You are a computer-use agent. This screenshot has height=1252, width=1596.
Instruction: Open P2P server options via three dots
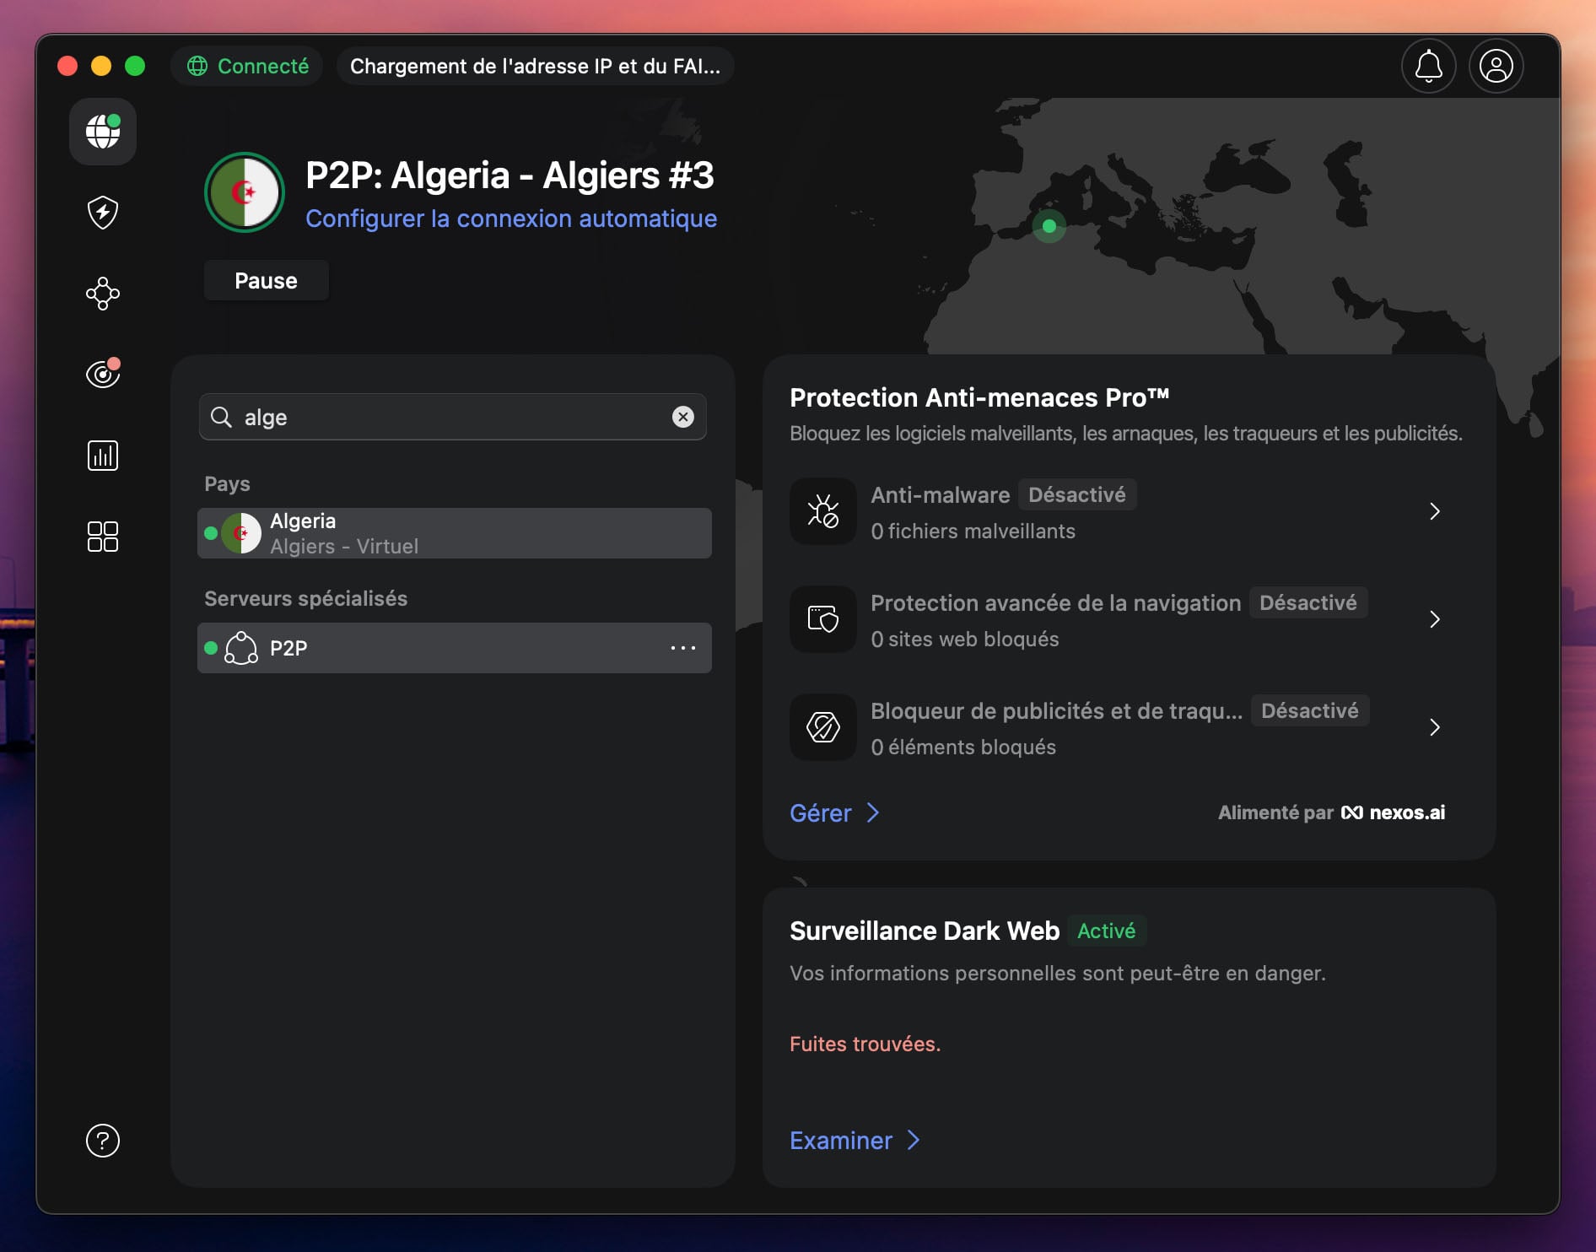point(682,648)
